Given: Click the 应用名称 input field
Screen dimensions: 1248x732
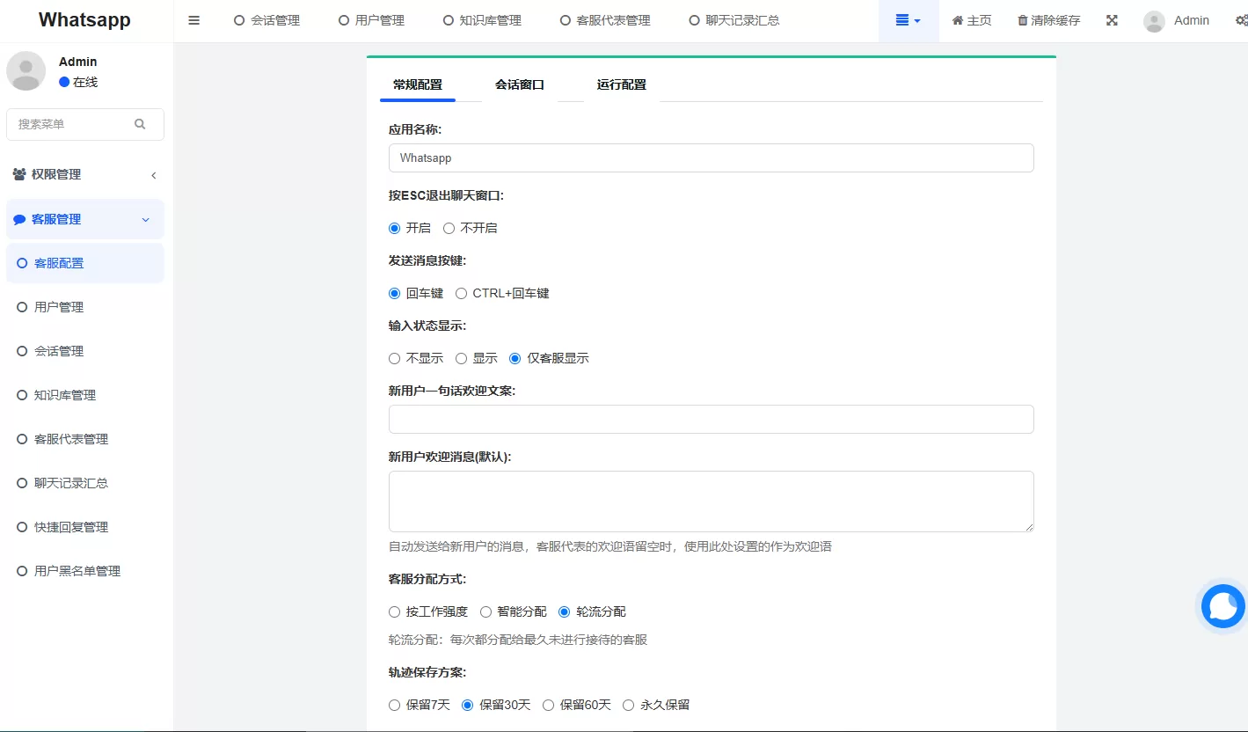Looking at the screenshot, I should 711,157.
